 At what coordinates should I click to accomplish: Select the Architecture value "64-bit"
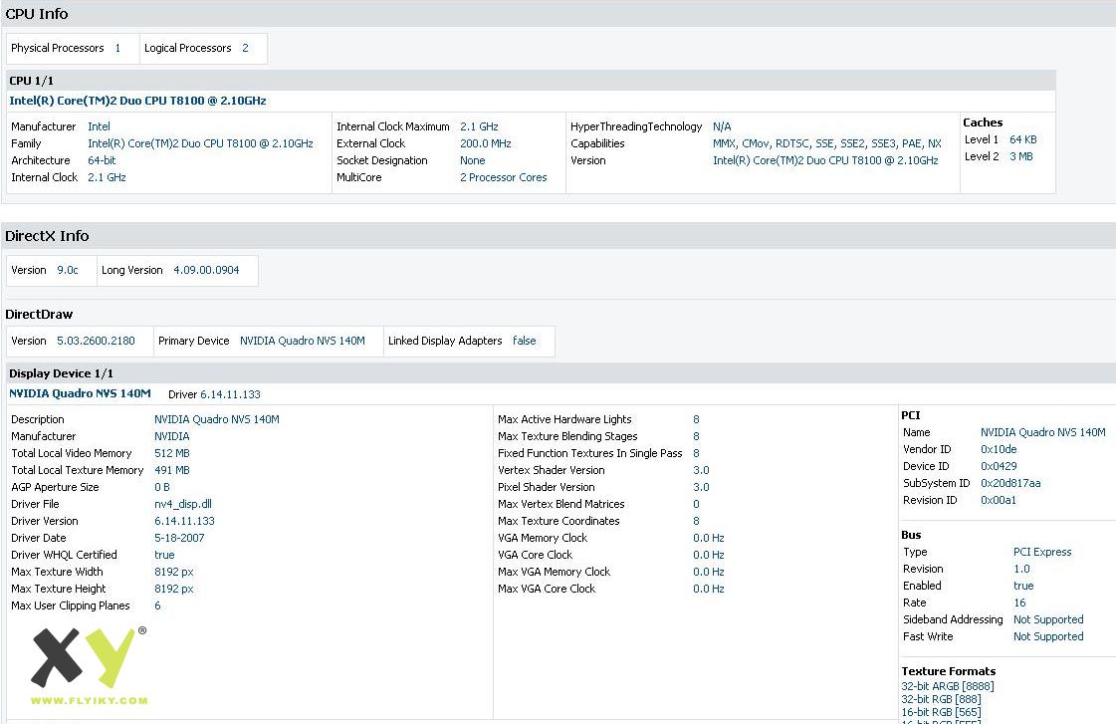click(x=102, y=161)
